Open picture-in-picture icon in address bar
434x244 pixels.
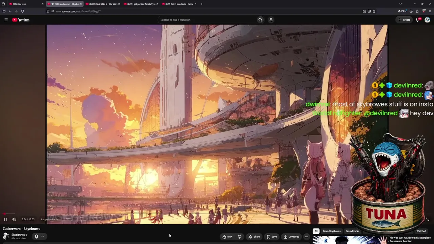click(x=364, y=11)
